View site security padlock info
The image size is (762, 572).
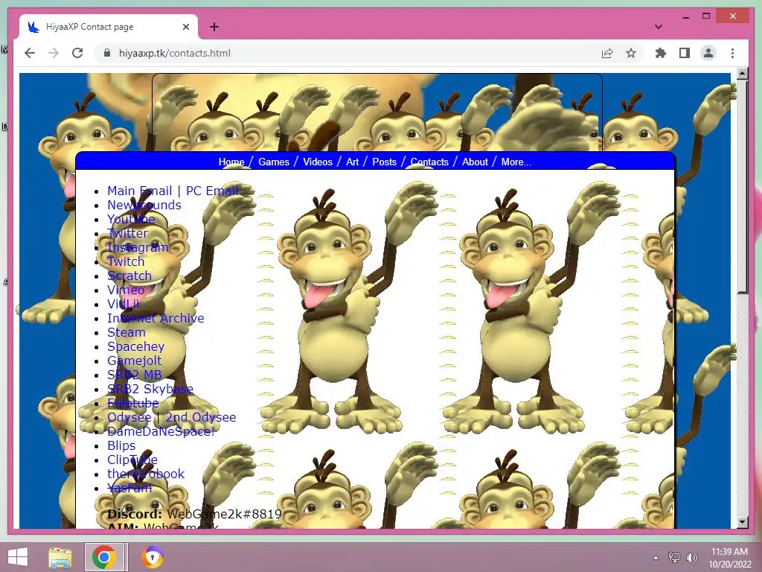point(107,53)
